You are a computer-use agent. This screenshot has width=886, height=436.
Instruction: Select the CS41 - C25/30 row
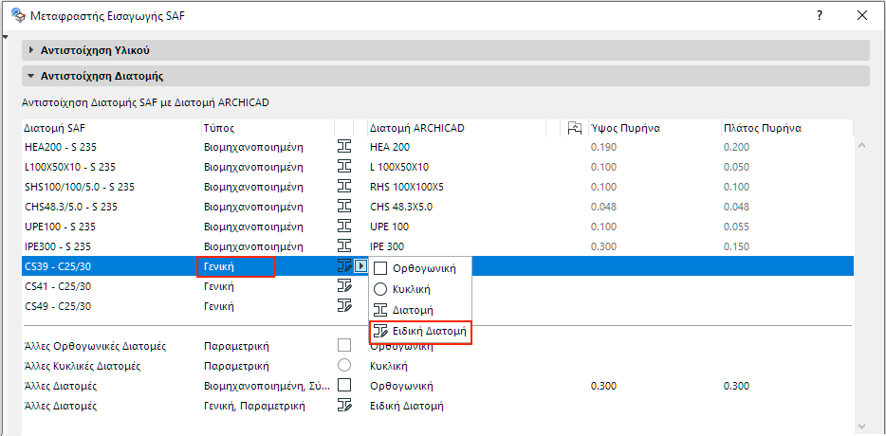(437, 286)
